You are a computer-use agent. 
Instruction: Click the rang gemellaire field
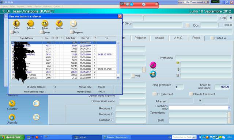click(x=180, y=87)
